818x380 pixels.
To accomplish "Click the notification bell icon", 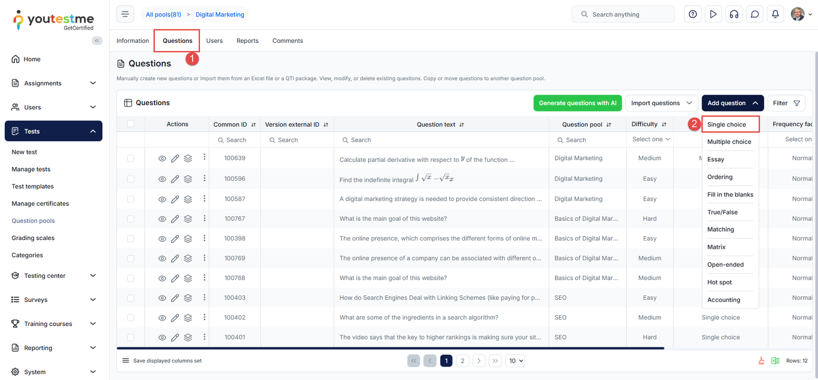I will coord(775,14).
